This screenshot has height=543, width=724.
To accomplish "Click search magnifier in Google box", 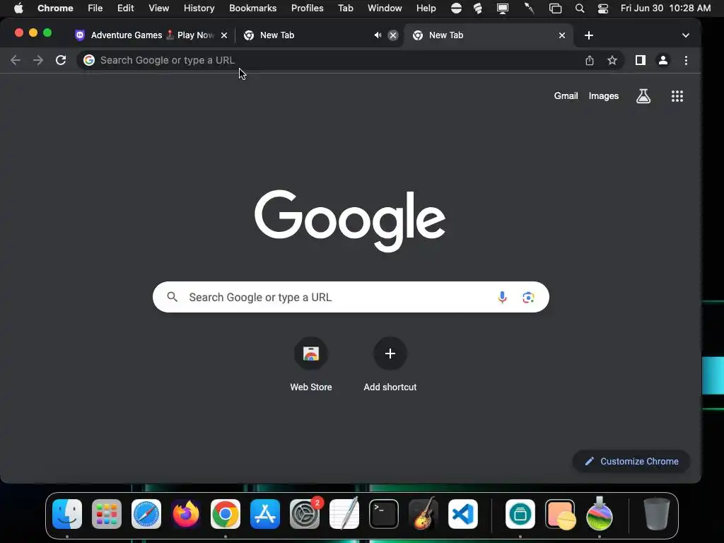I will pos(173,297).
